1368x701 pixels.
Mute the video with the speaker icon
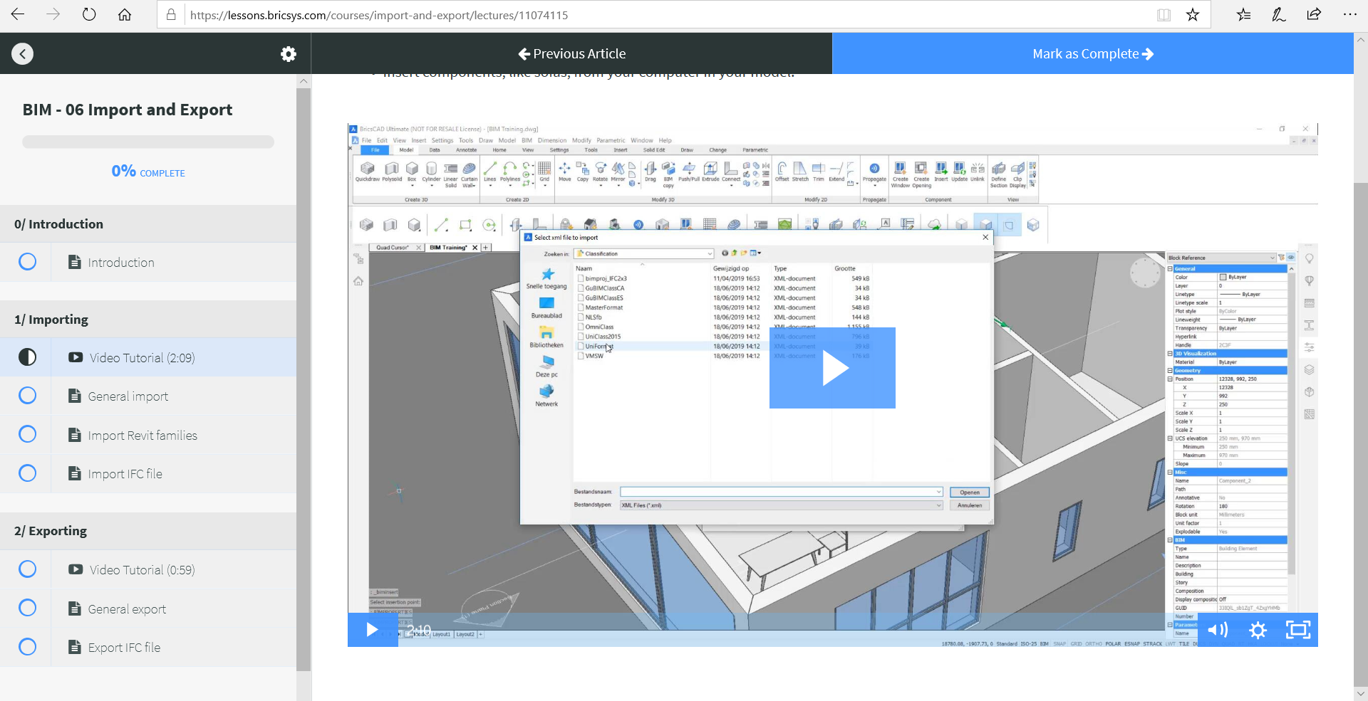coord(1218,630)
